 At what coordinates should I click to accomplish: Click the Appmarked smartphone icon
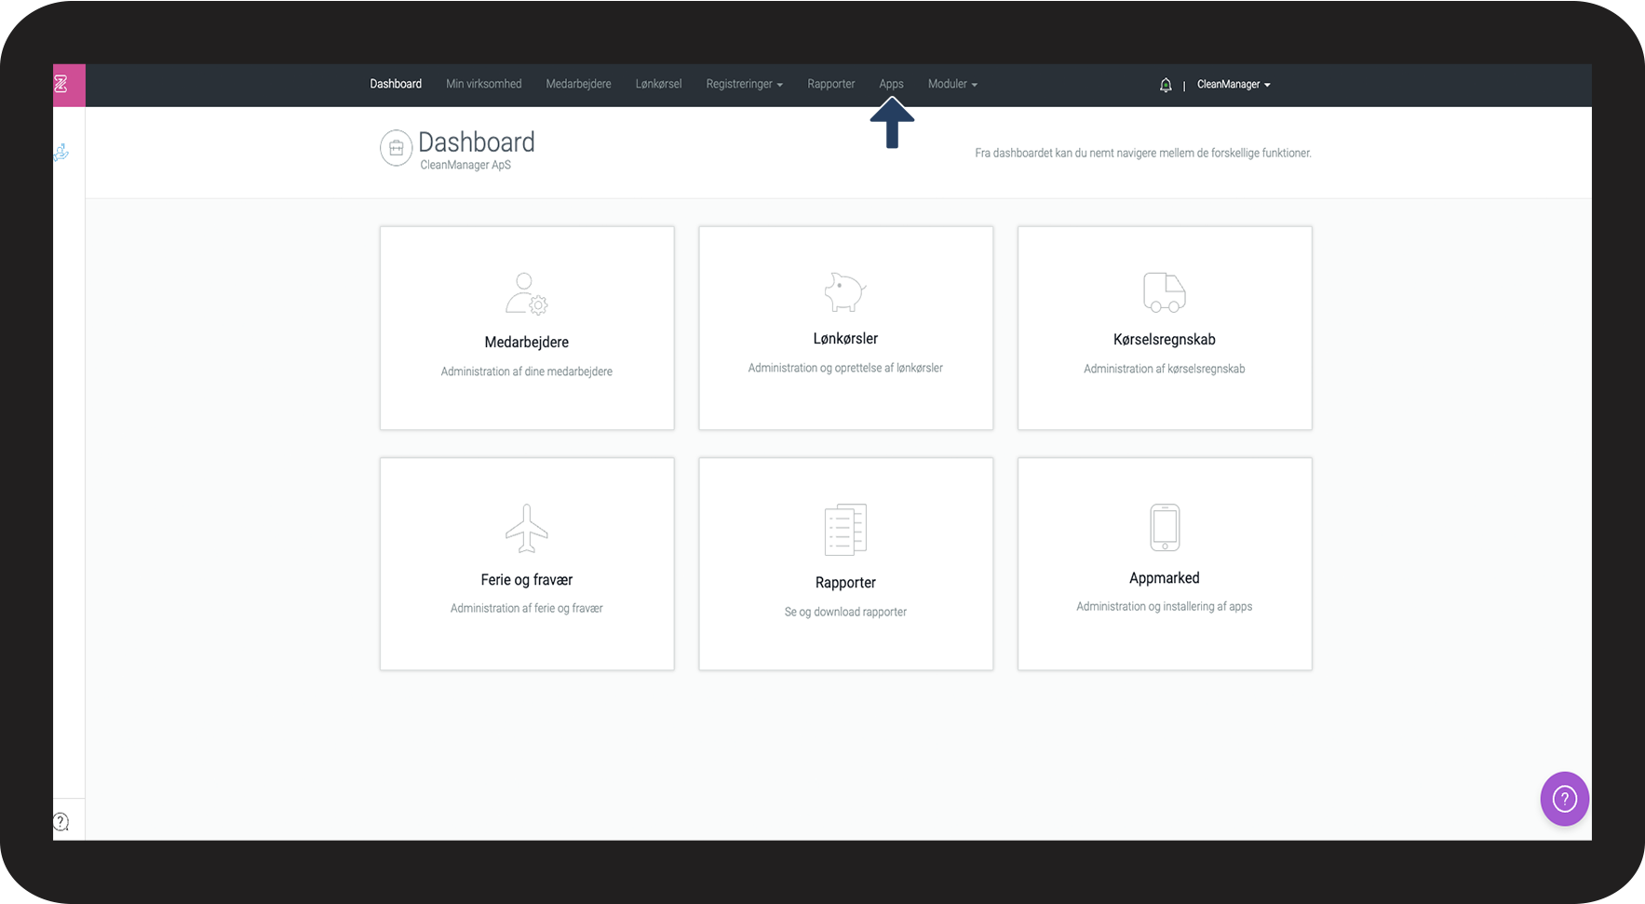coord(1165,528)
